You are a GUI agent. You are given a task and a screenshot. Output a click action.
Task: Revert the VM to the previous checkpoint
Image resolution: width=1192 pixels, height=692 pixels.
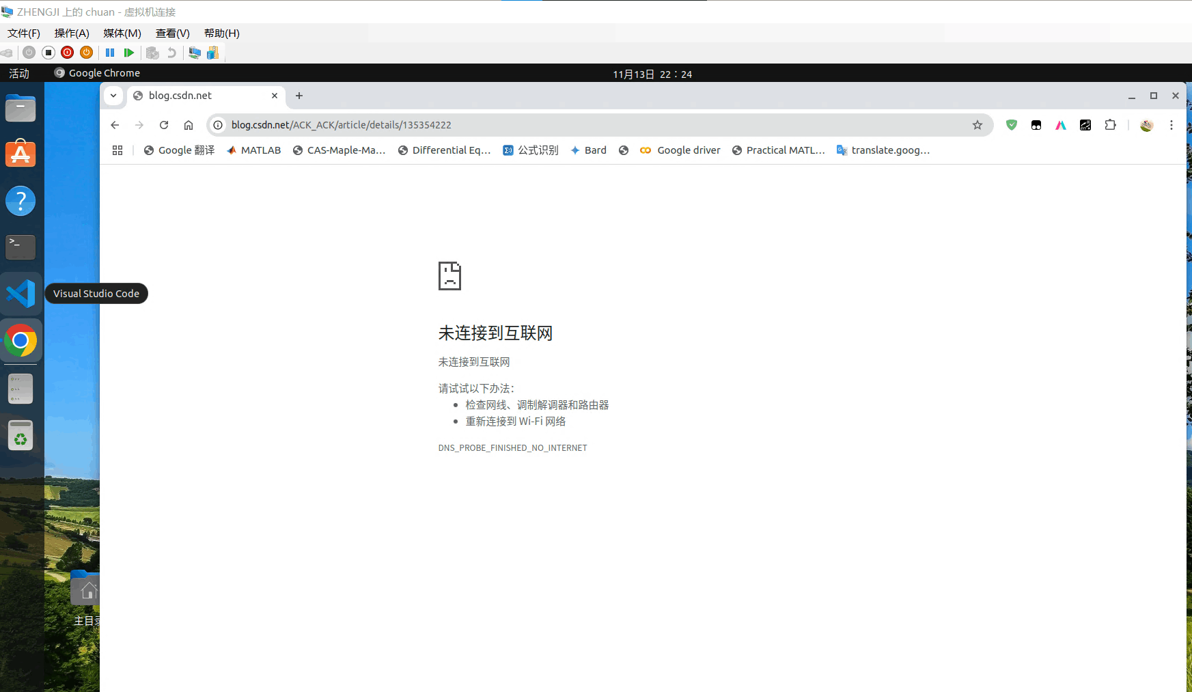pyautogui.click(x=171, y=53)
